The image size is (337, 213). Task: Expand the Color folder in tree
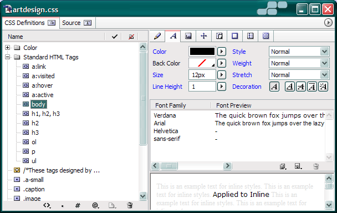(8, 48)
